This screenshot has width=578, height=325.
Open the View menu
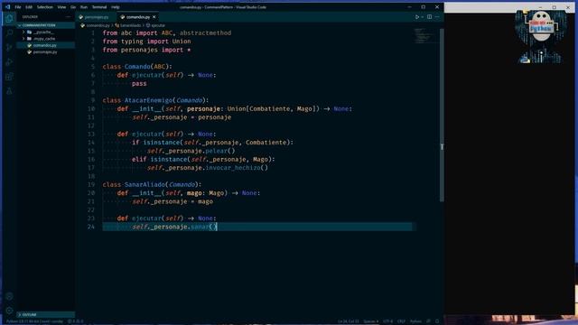coord(61,7)
